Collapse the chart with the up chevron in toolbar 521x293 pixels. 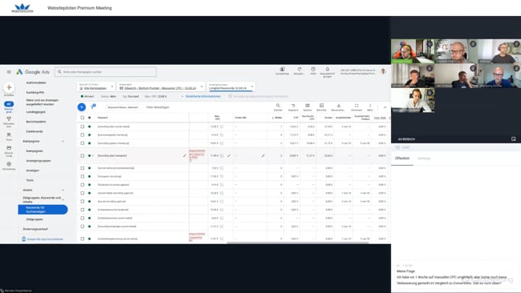coord(385,107)
